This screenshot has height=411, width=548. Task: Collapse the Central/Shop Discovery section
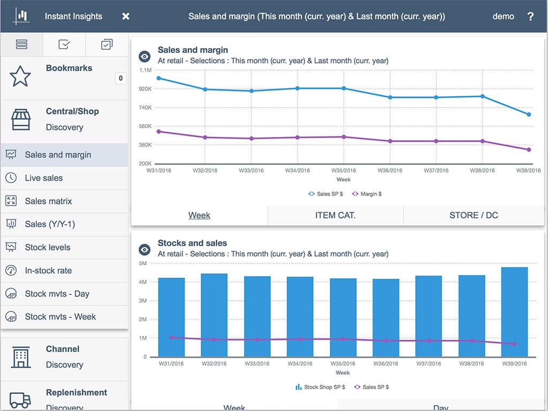pos(72,119)
